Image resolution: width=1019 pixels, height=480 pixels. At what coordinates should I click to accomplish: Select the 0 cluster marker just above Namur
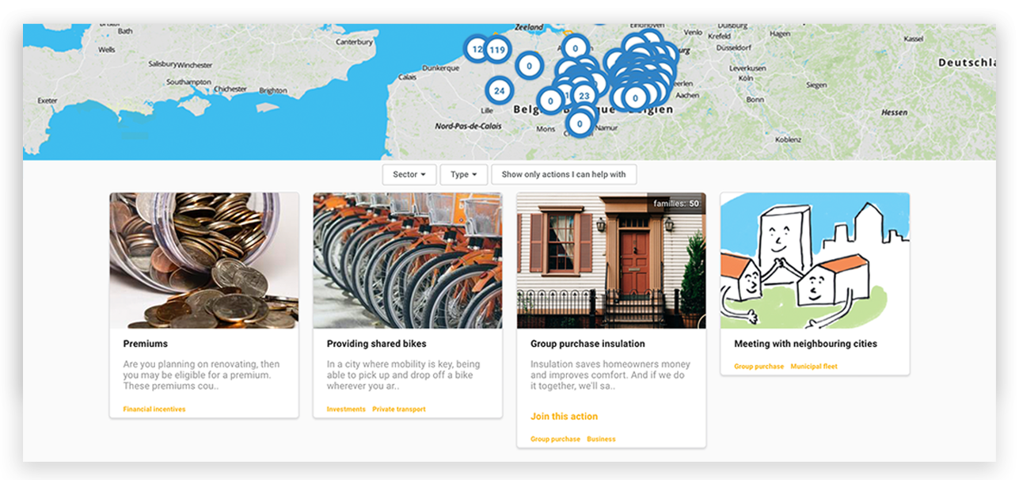pyautogui.click(x=580, y=124)
